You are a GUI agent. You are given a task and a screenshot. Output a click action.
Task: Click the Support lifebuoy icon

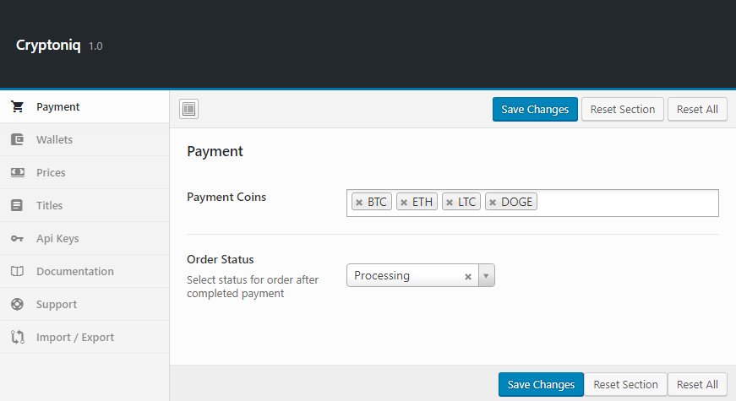[x=17, y=305]
